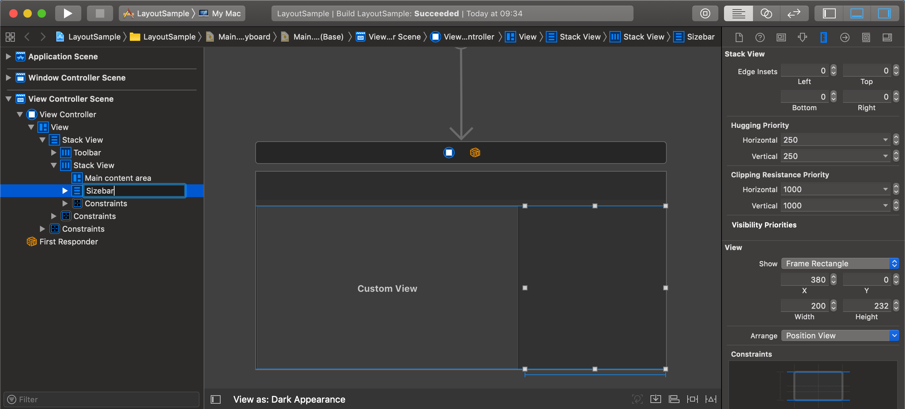The width and height of the screenshot is (905, 409).
Task: Click the Resolve Auto Layout Issues icon
Action: click(x=711, y=399)
